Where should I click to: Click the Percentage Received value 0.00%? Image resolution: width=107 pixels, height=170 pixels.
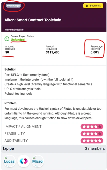(95, 52)
